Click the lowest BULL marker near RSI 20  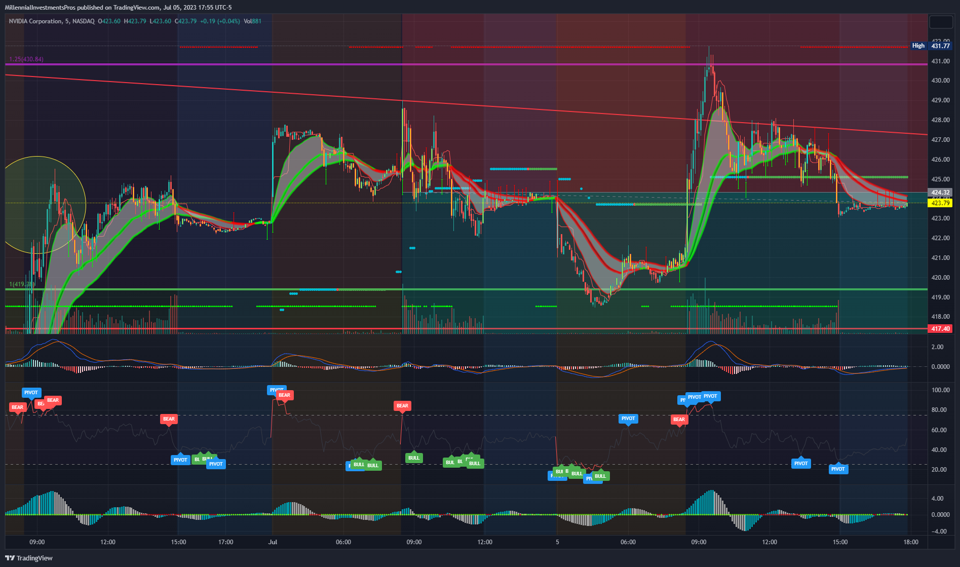[x=600, y=476]
